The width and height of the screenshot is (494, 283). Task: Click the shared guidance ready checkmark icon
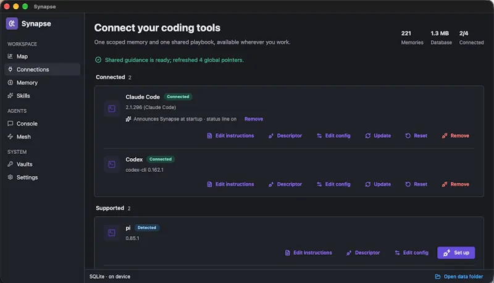98,60
